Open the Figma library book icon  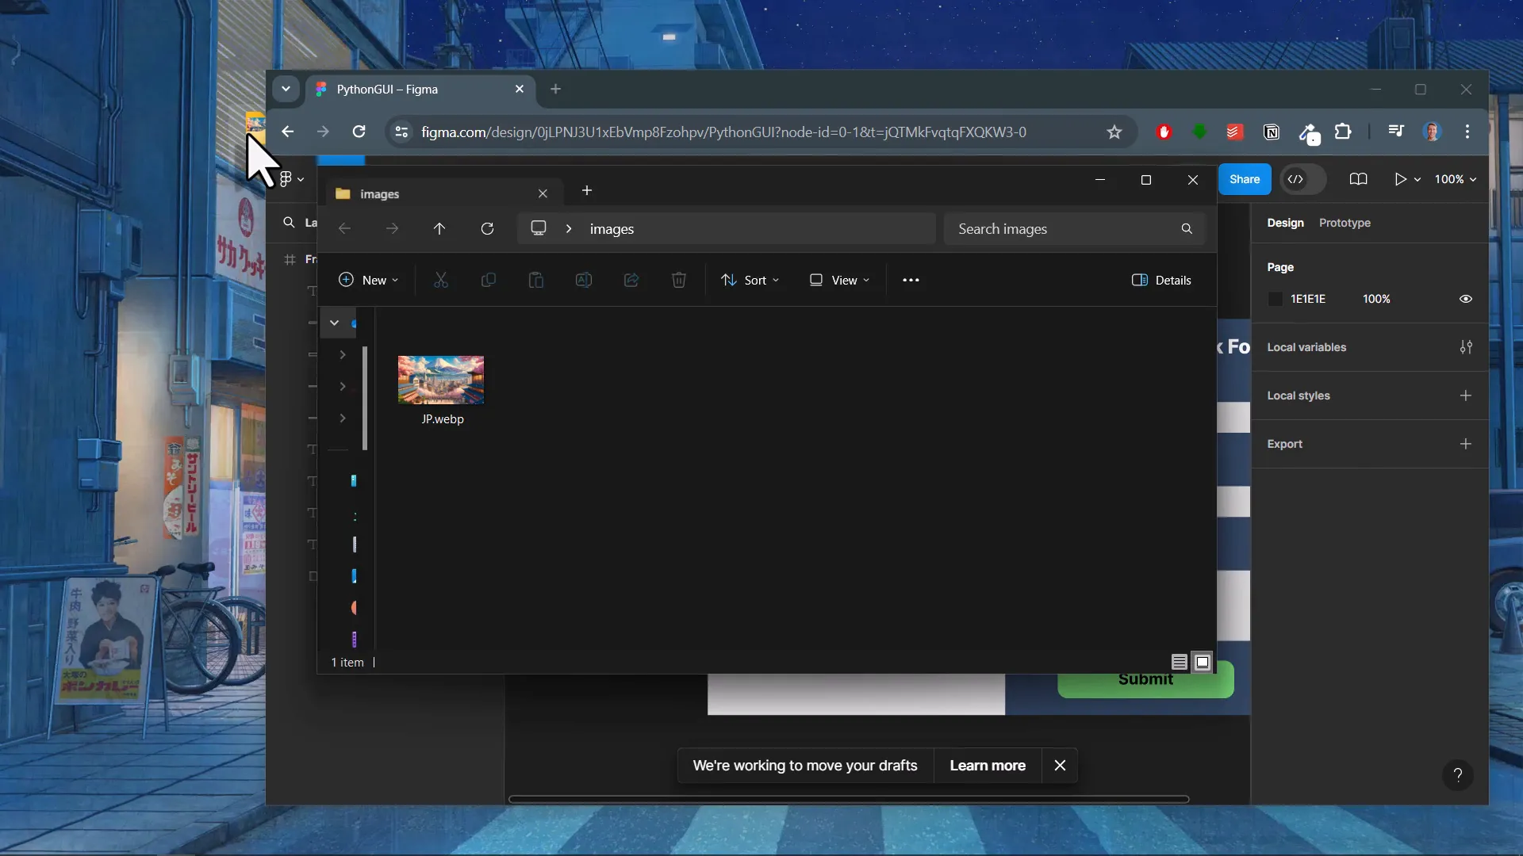[x=1359, y=179]
